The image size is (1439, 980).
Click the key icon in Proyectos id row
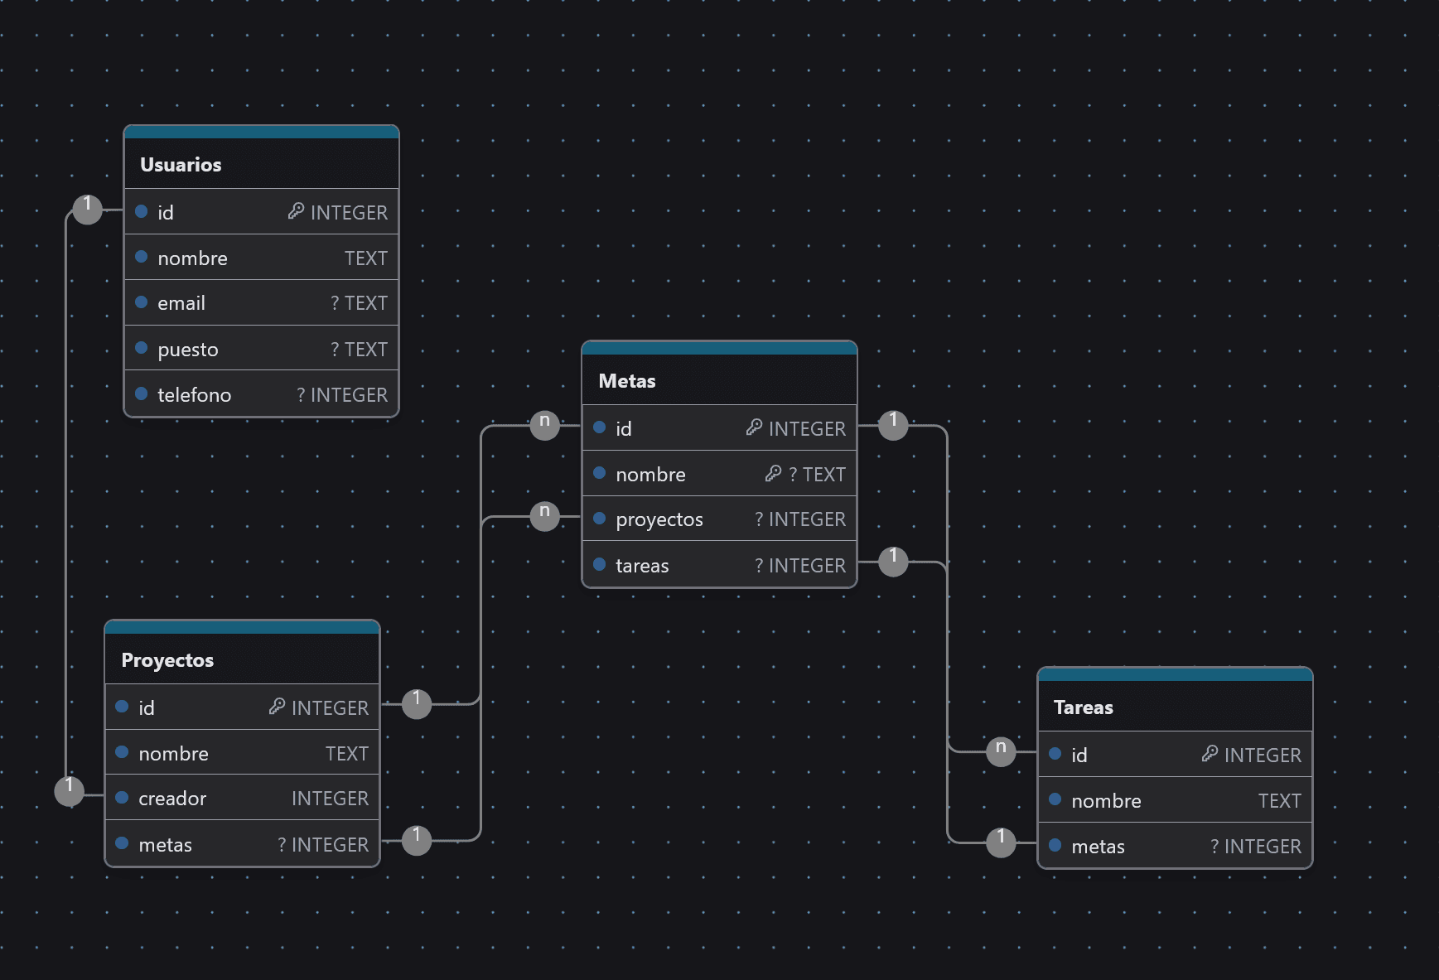(277, 707)
